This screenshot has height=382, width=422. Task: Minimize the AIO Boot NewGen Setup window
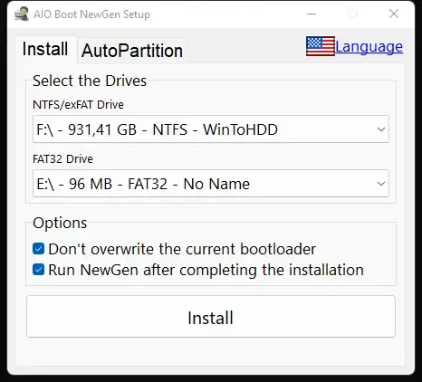[312, 14]
